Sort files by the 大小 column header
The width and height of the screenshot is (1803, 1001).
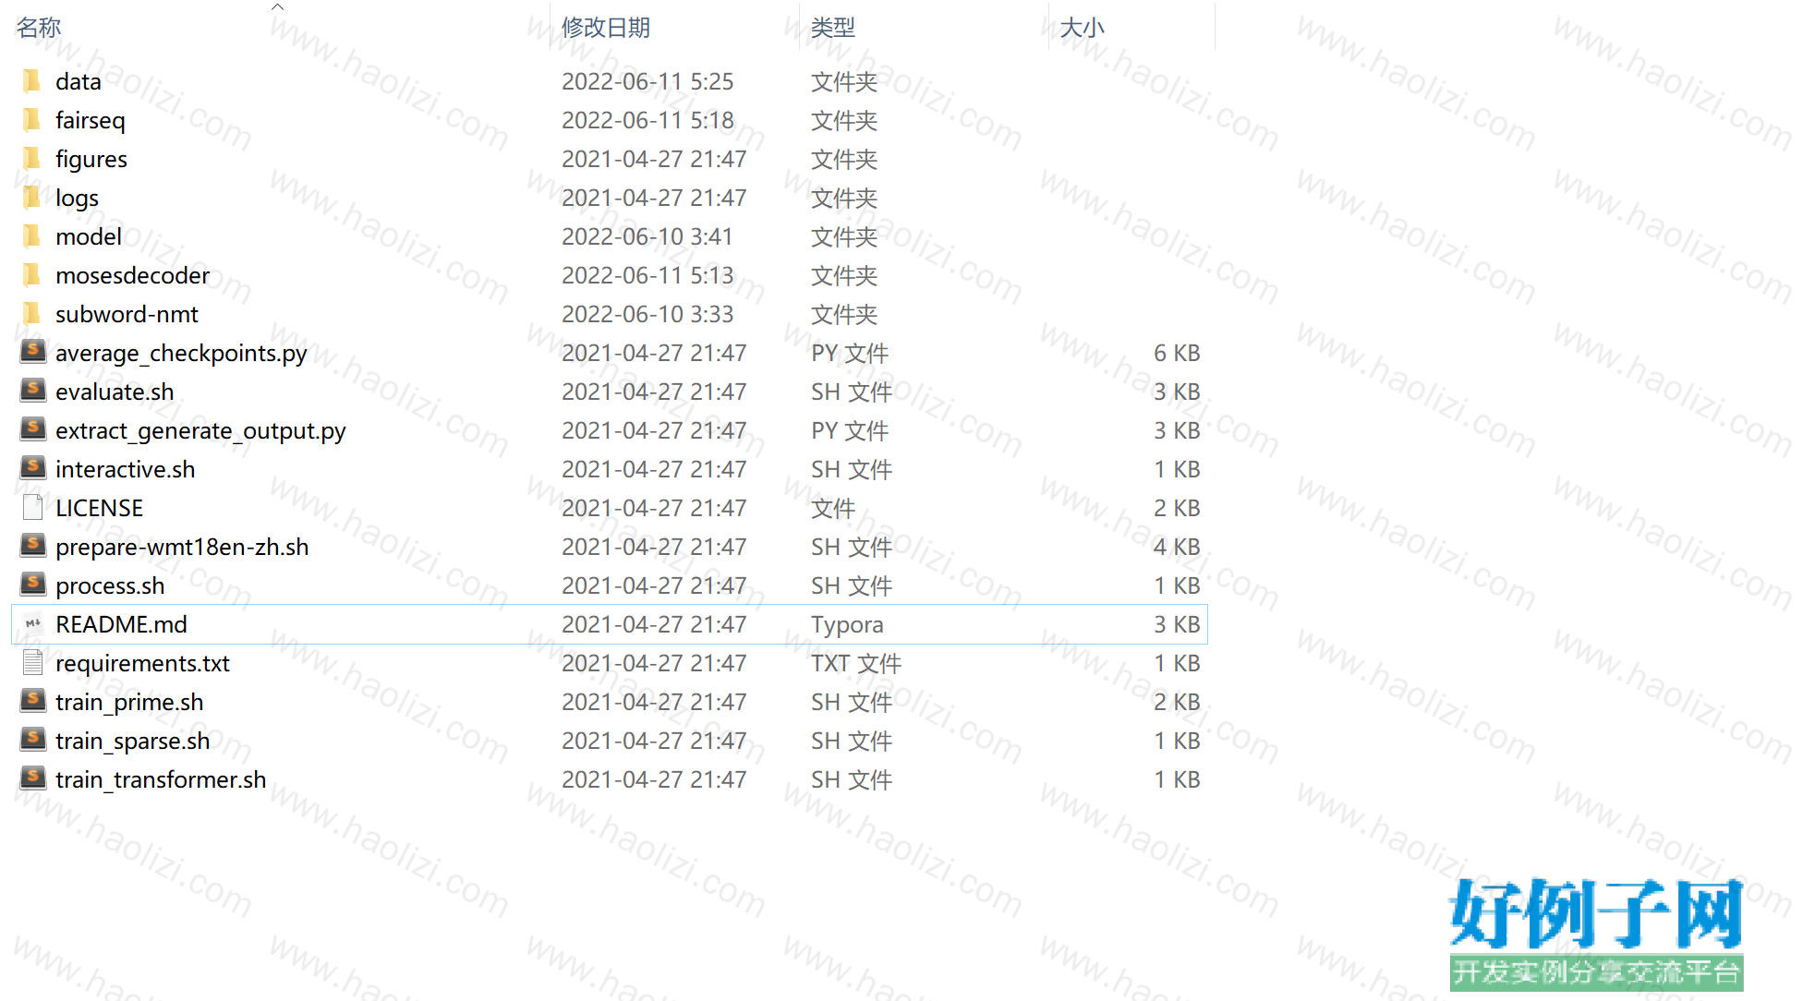coord(1083,28)
